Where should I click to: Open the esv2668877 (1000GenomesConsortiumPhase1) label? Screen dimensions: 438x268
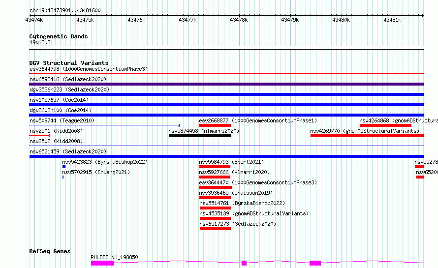click(x=258, y=120)
